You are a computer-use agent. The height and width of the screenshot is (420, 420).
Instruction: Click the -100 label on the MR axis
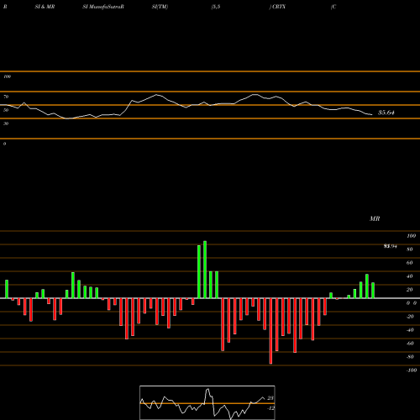pyautogui.click(x=412, y=370)
